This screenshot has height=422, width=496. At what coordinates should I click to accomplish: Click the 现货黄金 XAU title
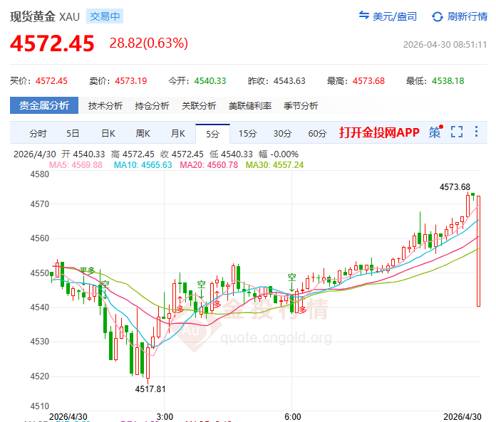click(x=45, y=16)
